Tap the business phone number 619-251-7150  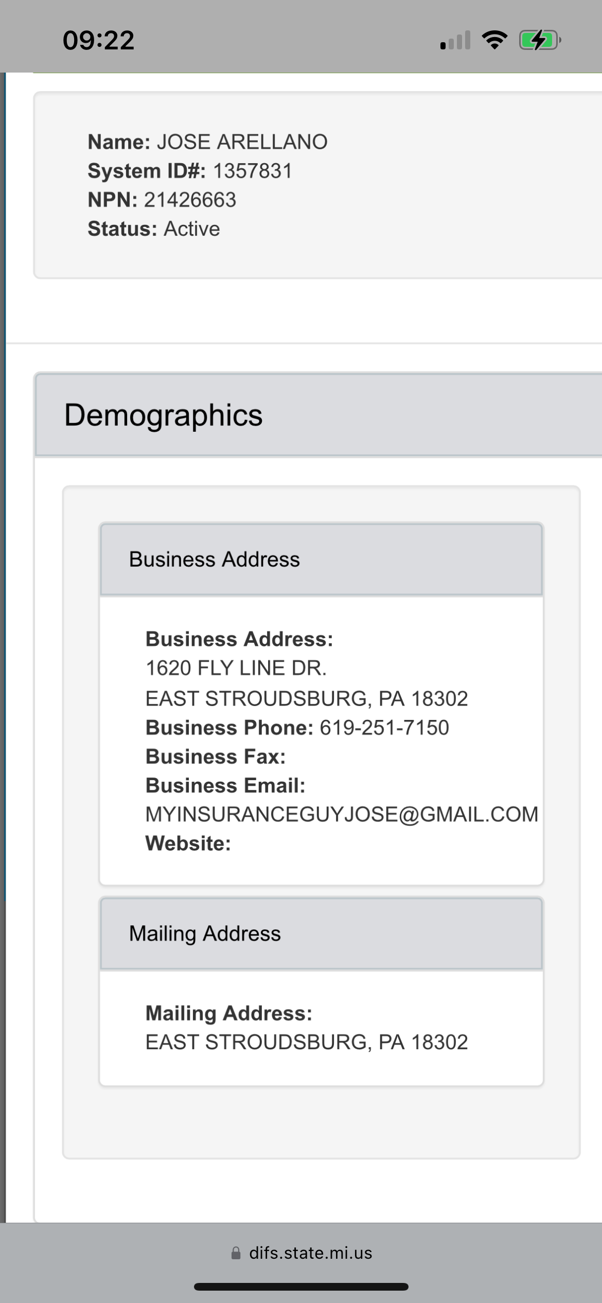384,728
